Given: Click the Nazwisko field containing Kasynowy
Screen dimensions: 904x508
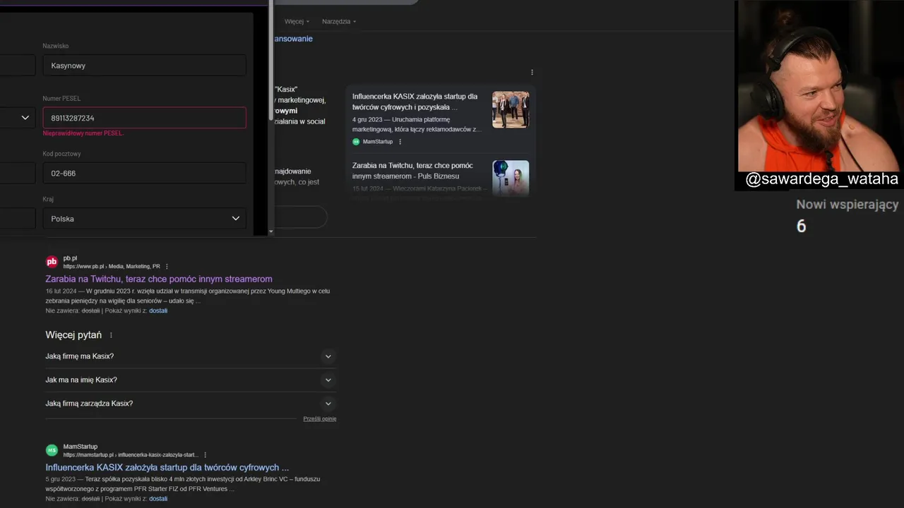Looking at the screenshot, I should [144, 66].
